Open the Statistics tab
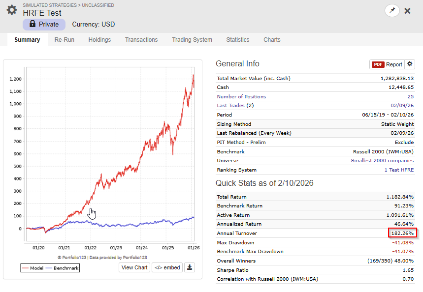 [238, 40]
